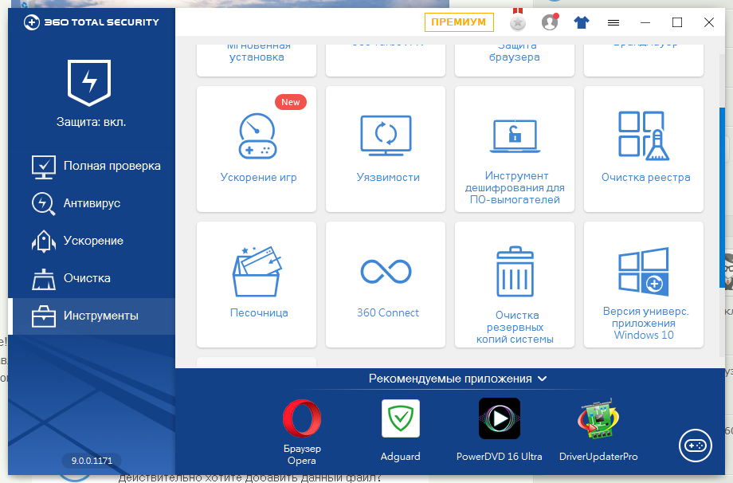The image size is (733, 483).
Task: Open the Ускорение игр tool
Action: tap(257, 149)
